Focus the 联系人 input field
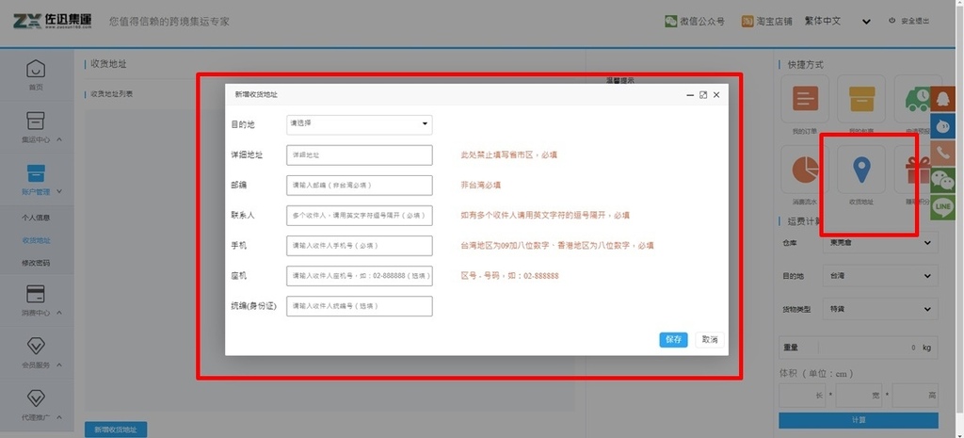The width and height of the screenshot is (964, 438). [x=359, y=216]
